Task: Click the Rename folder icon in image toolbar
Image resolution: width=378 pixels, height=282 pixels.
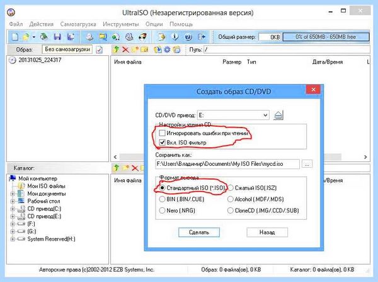Action: click(x=144, y=50)
